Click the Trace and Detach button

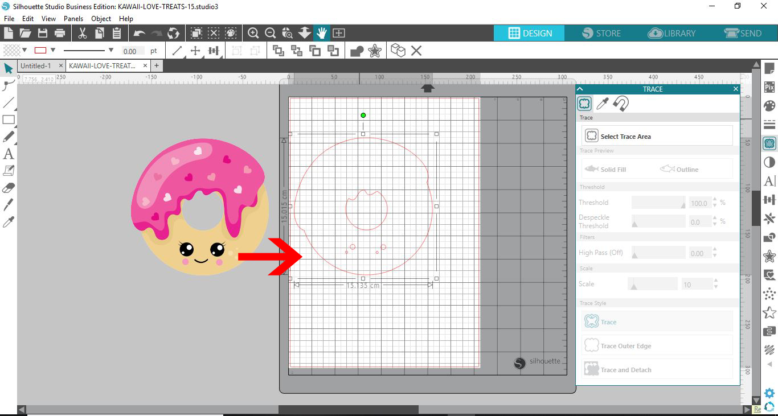[657, 369]
